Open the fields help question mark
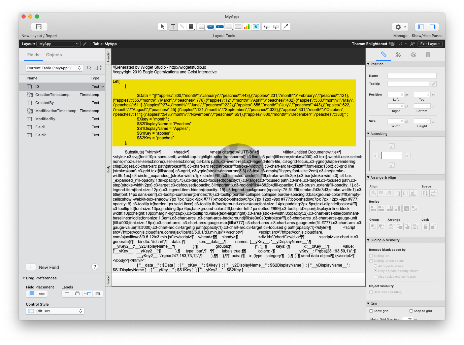The image size is (464, 345). coord(95,267)
